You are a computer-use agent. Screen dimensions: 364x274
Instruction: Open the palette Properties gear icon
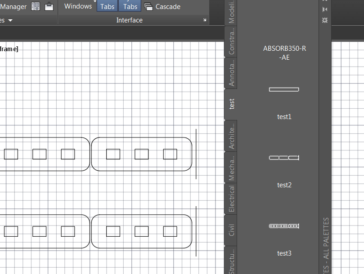324,20
